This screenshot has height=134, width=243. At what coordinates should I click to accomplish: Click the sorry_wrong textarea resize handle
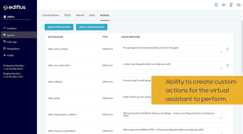[221, 52]
